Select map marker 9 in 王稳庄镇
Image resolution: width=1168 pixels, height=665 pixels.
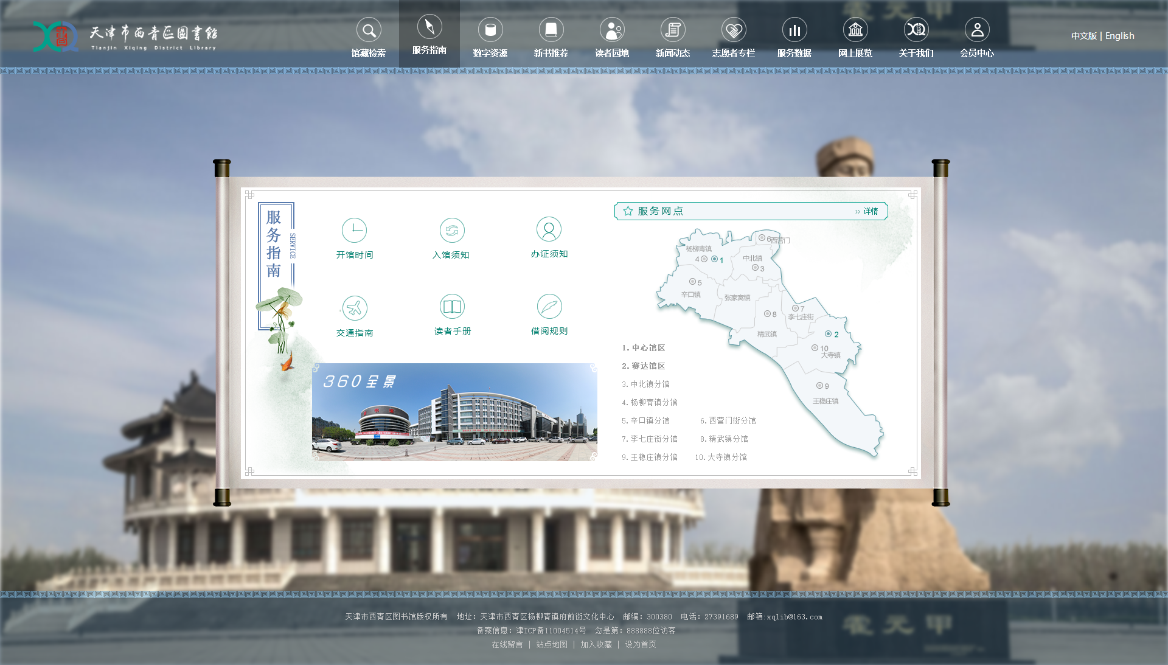(x=819, y=386)
